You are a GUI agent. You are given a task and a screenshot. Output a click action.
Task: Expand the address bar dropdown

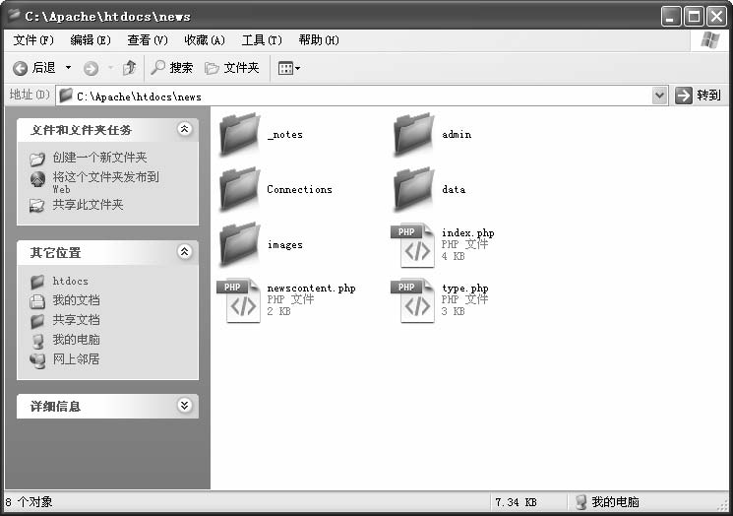(x=659, y=96)
